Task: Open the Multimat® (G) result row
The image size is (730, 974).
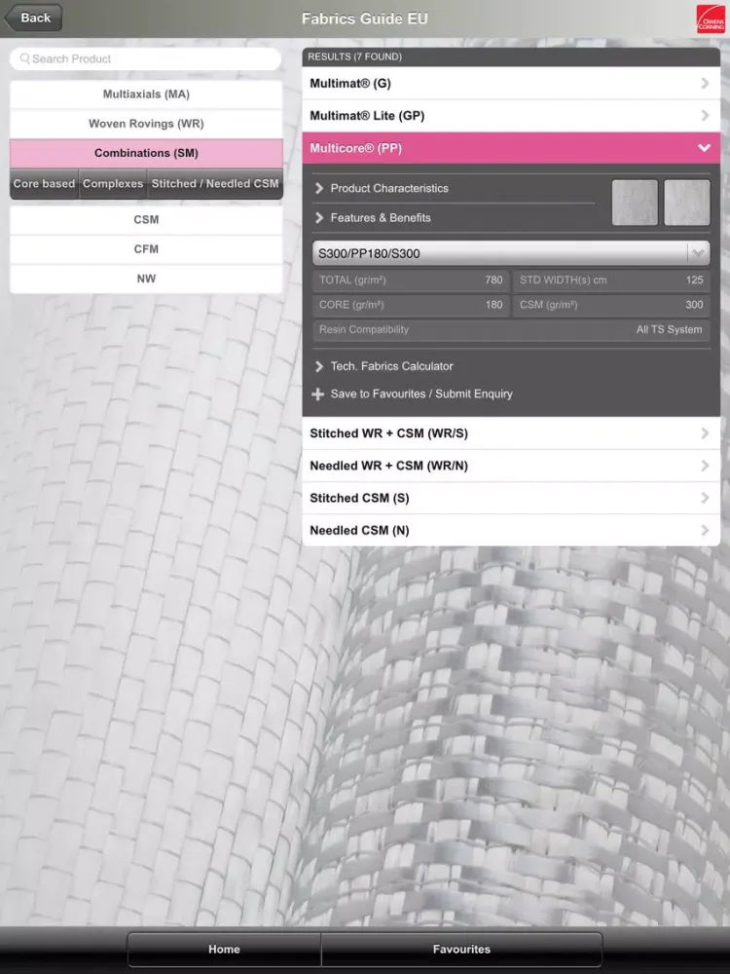Action: click(511, 83)
